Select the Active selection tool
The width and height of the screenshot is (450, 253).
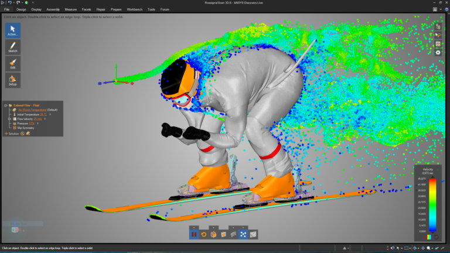[x=12, y=30]
